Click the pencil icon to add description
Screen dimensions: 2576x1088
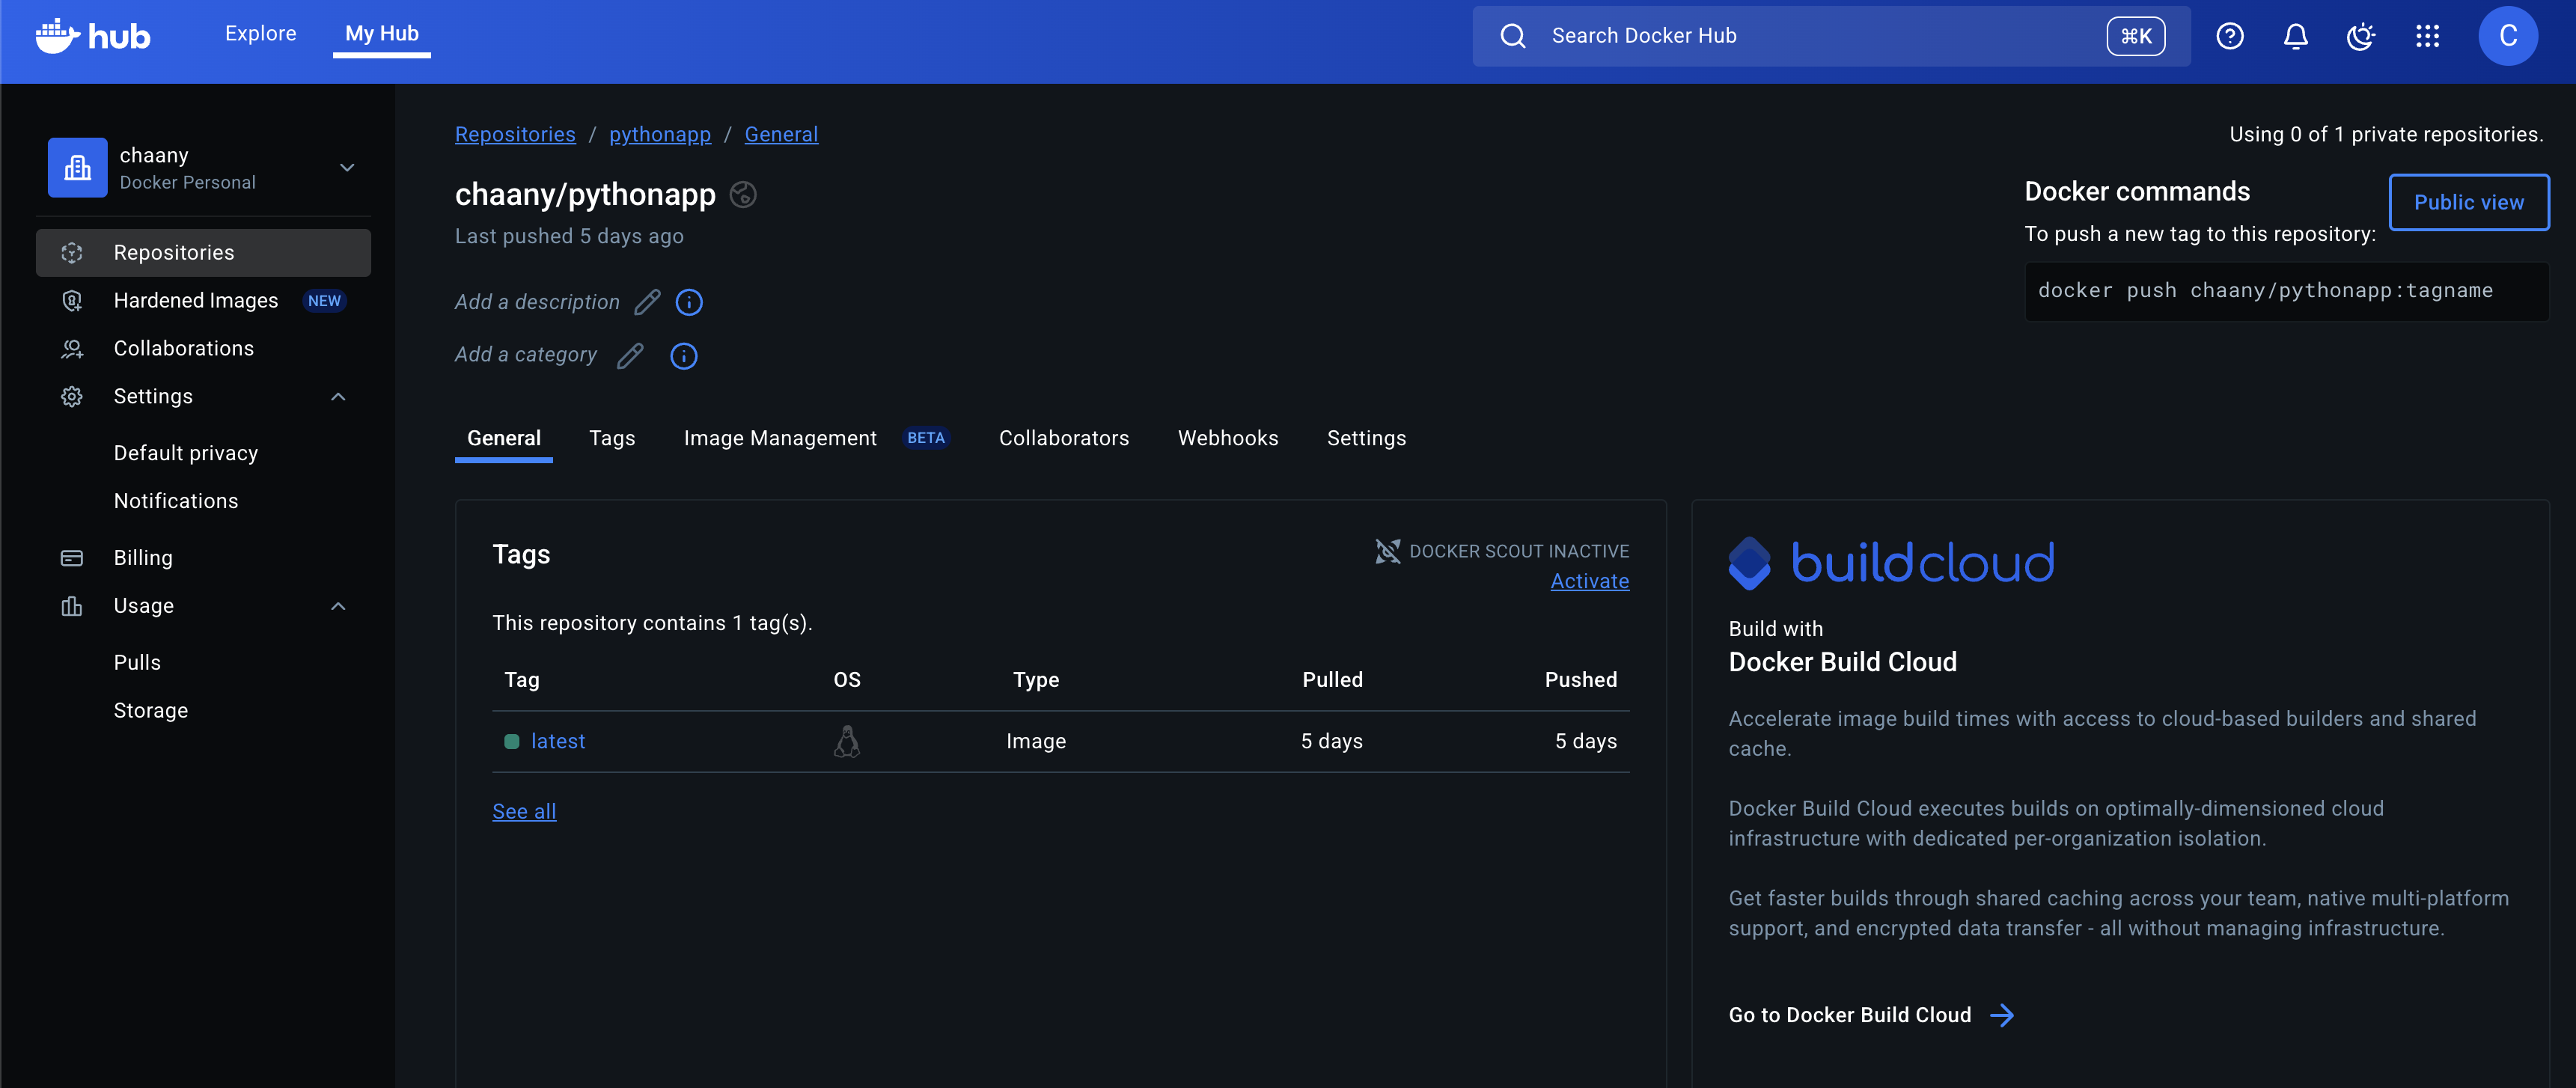click(x=647, y=302)
